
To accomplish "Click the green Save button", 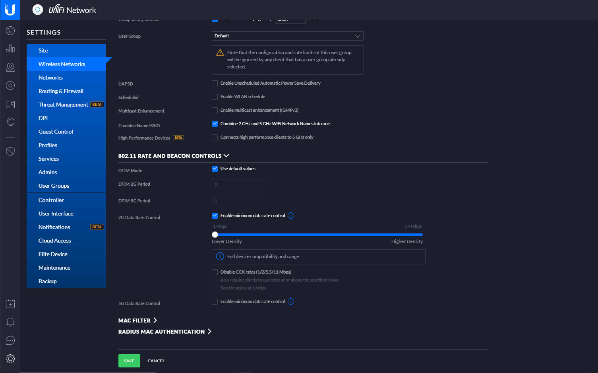I will (129, 361).
